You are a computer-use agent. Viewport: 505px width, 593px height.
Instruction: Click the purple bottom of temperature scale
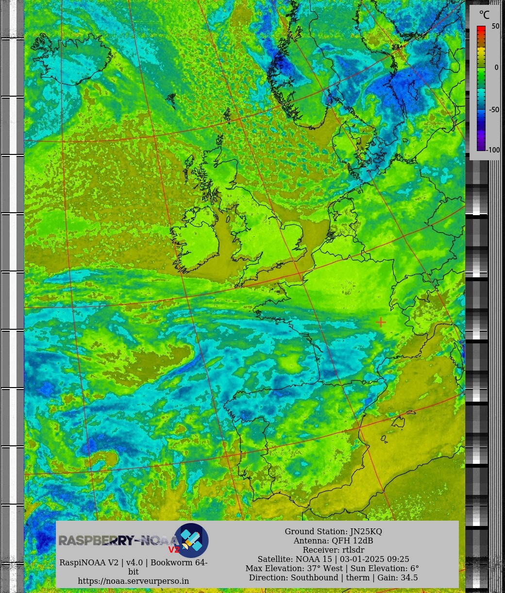pos(481,145)
